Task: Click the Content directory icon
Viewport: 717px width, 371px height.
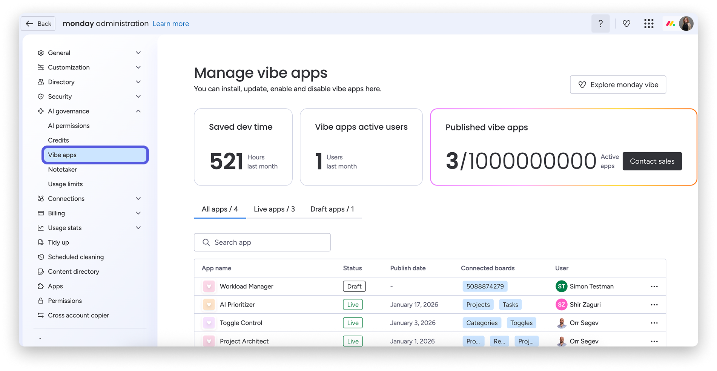Action: [41, 271]
